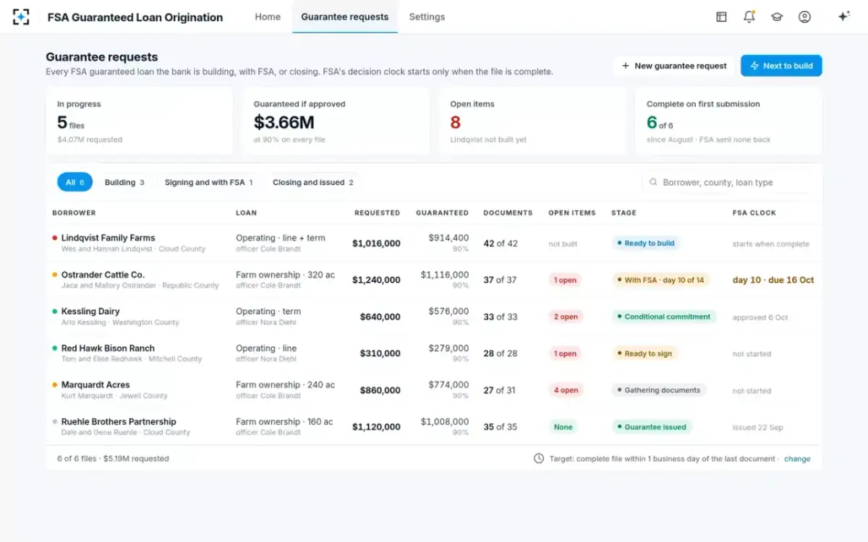Click the clock icon beside the target text
The image size is (868, 542).
[x=539, y=458]
